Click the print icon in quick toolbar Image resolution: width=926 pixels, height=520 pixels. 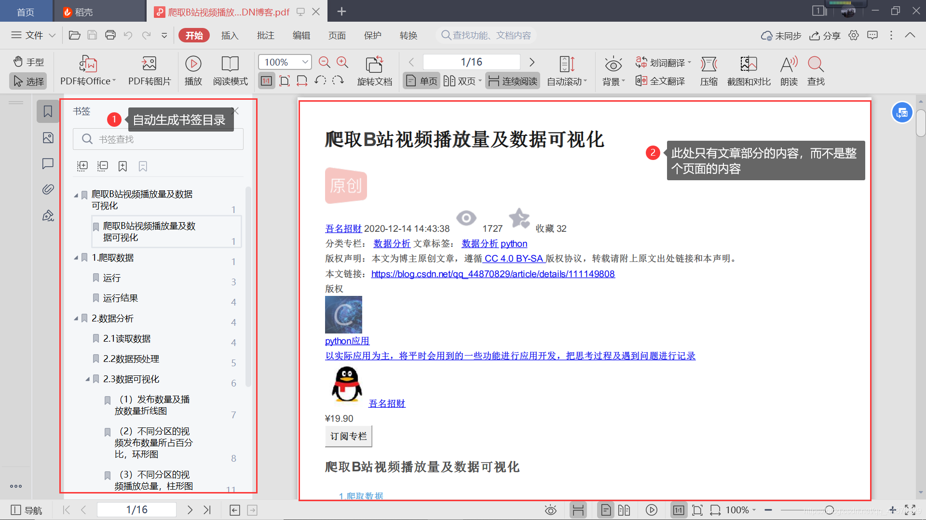[110, 35]
